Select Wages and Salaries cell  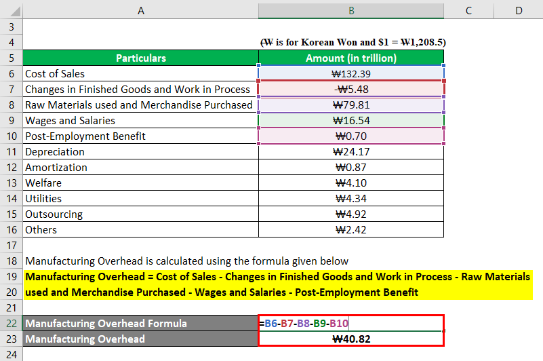[140, 120]
